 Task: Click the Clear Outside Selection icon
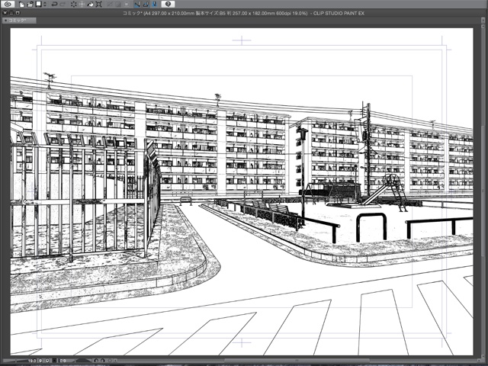pyautogui.click(x=82, y=5)
